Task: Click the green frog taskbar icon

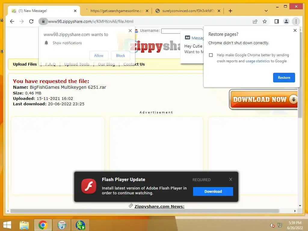Action: [80, 225]
